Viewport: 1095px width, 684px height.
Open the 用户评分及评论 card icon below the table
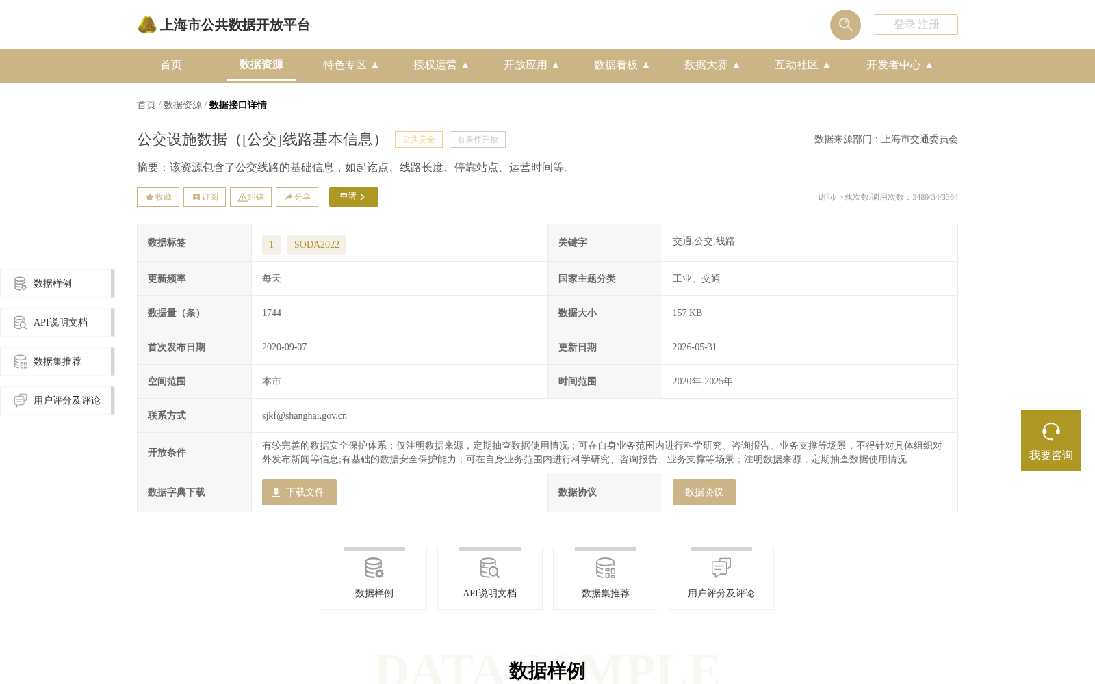(721, 568)
